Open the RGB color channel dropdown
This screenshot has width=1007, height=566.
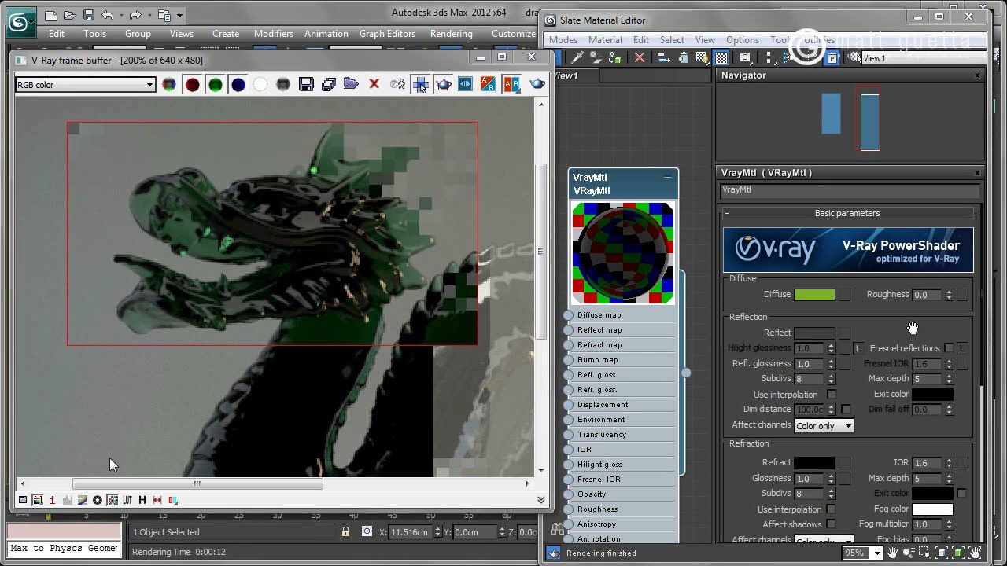point(85,85)
